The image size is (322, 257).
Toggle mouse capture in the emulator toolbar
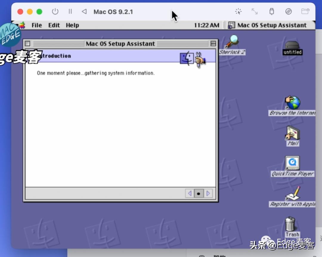point(238,11)
